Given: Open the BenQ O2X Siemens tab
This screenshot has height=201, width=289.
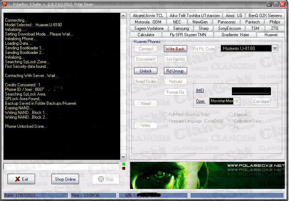Looking at the screenshot, I should [265, 16].
